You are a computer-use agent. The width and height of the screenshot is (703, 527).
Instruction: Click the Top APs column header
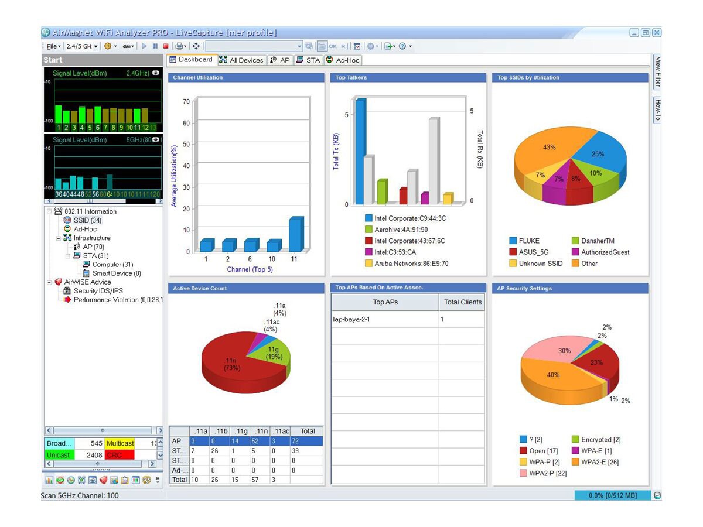(x=385, y=302)
